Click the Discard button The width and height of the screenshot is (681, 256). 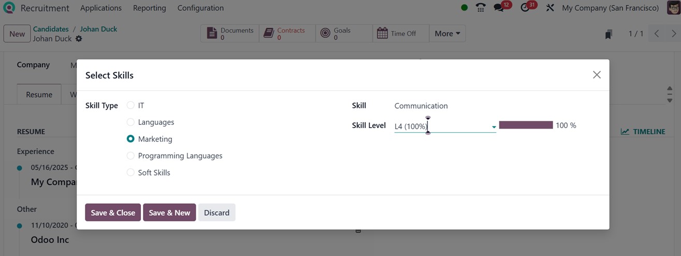point(216,213)
